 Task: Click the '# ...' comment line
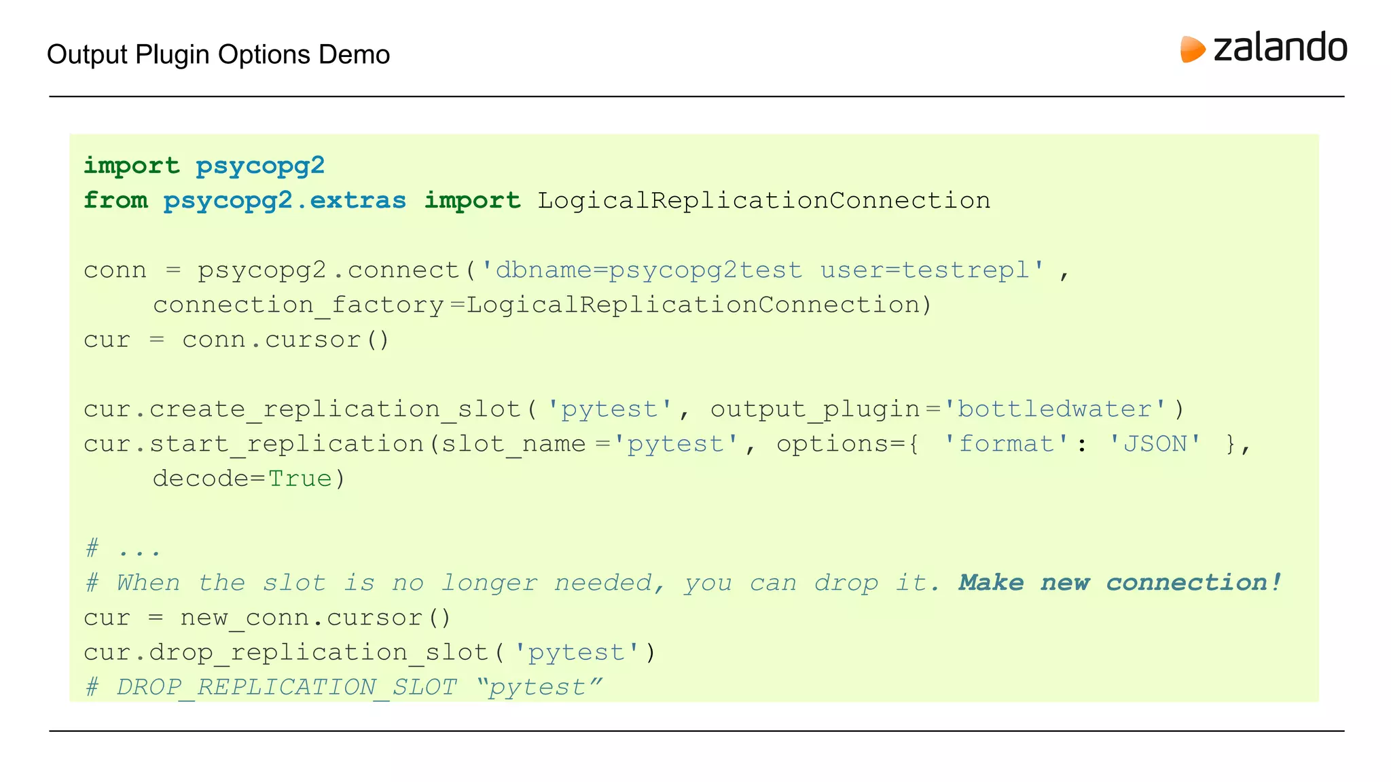coord(123,548)
